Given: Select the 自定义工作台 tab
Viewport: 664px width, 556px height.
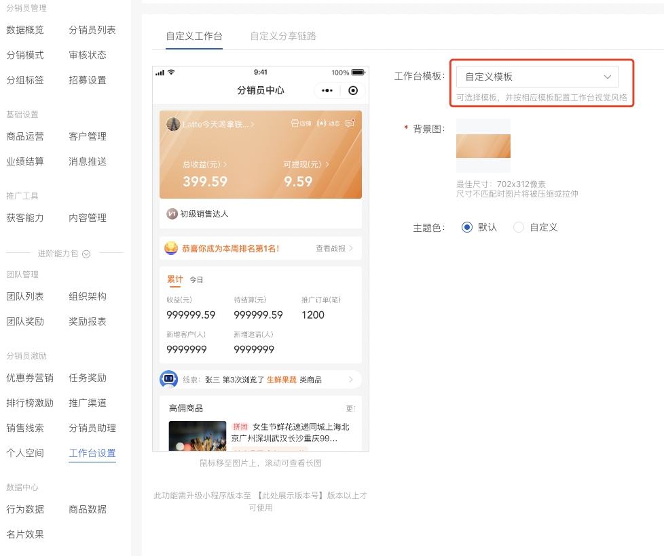Looking at the screenshot, I should click(194, 36).
